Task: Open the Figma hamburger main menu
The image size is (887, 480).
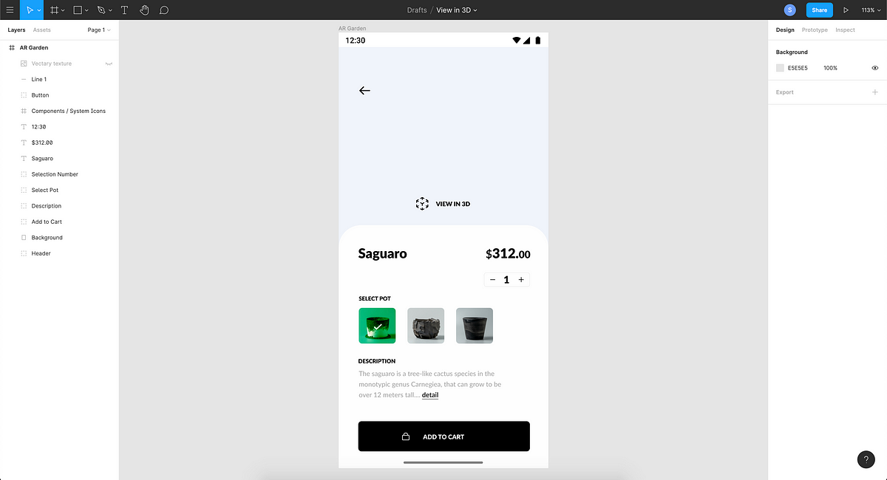Action: [x=10, y=10]
